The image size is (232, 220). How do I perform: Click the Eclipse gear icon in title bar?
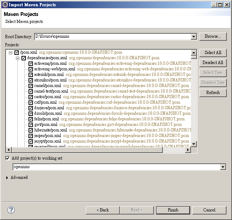click(5, 5)
